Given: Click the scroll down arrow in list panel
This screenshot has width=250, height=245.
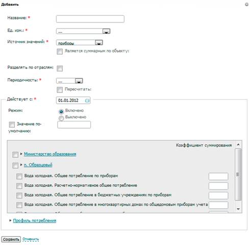Looking at the screenshot, I should 238,209.
